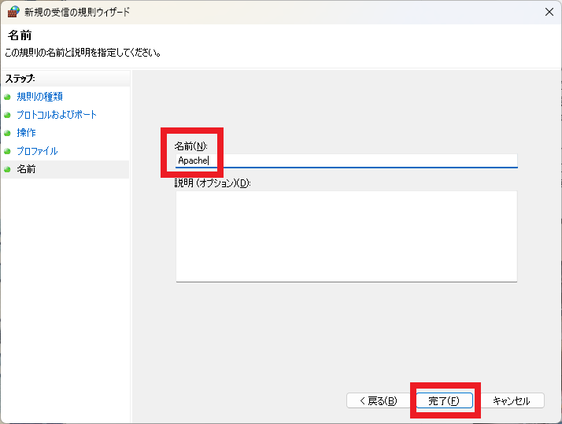Select the 名前 step in sidebar
The width and height of the screenshot is (562, 424).
point(26,169)
